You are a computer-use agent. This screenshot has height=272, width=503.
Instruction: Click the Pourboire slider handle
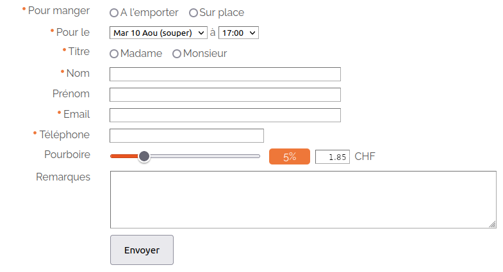click(x=144, y=156)
